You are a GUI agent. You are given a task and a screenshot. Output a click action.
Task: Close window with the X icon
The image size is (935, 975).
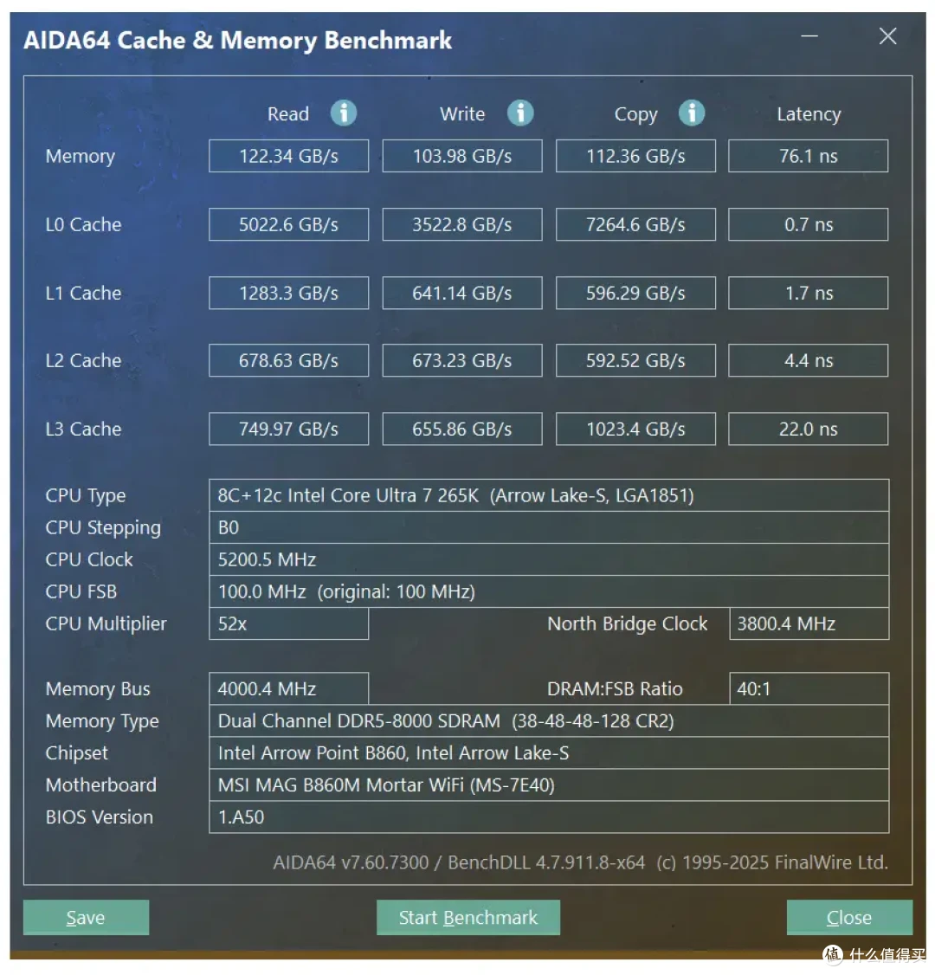(x=887, y=36)
